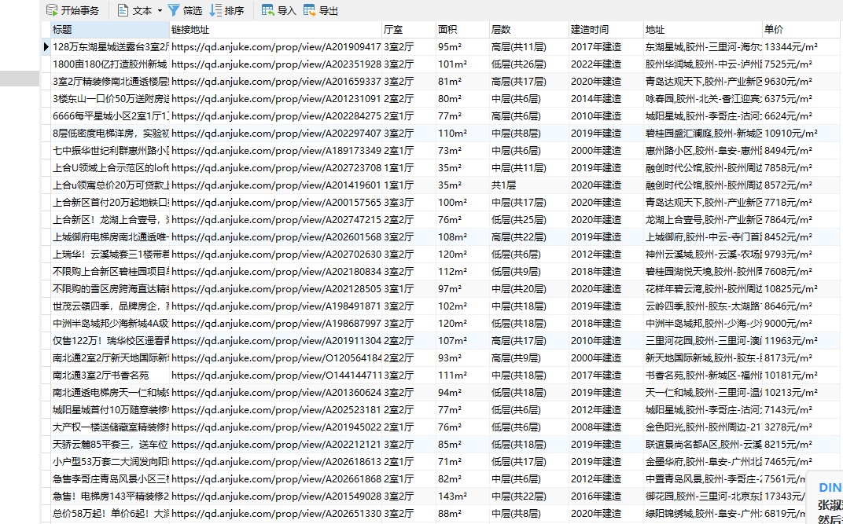Click the 单价 column header

click(x=802, y=30)
